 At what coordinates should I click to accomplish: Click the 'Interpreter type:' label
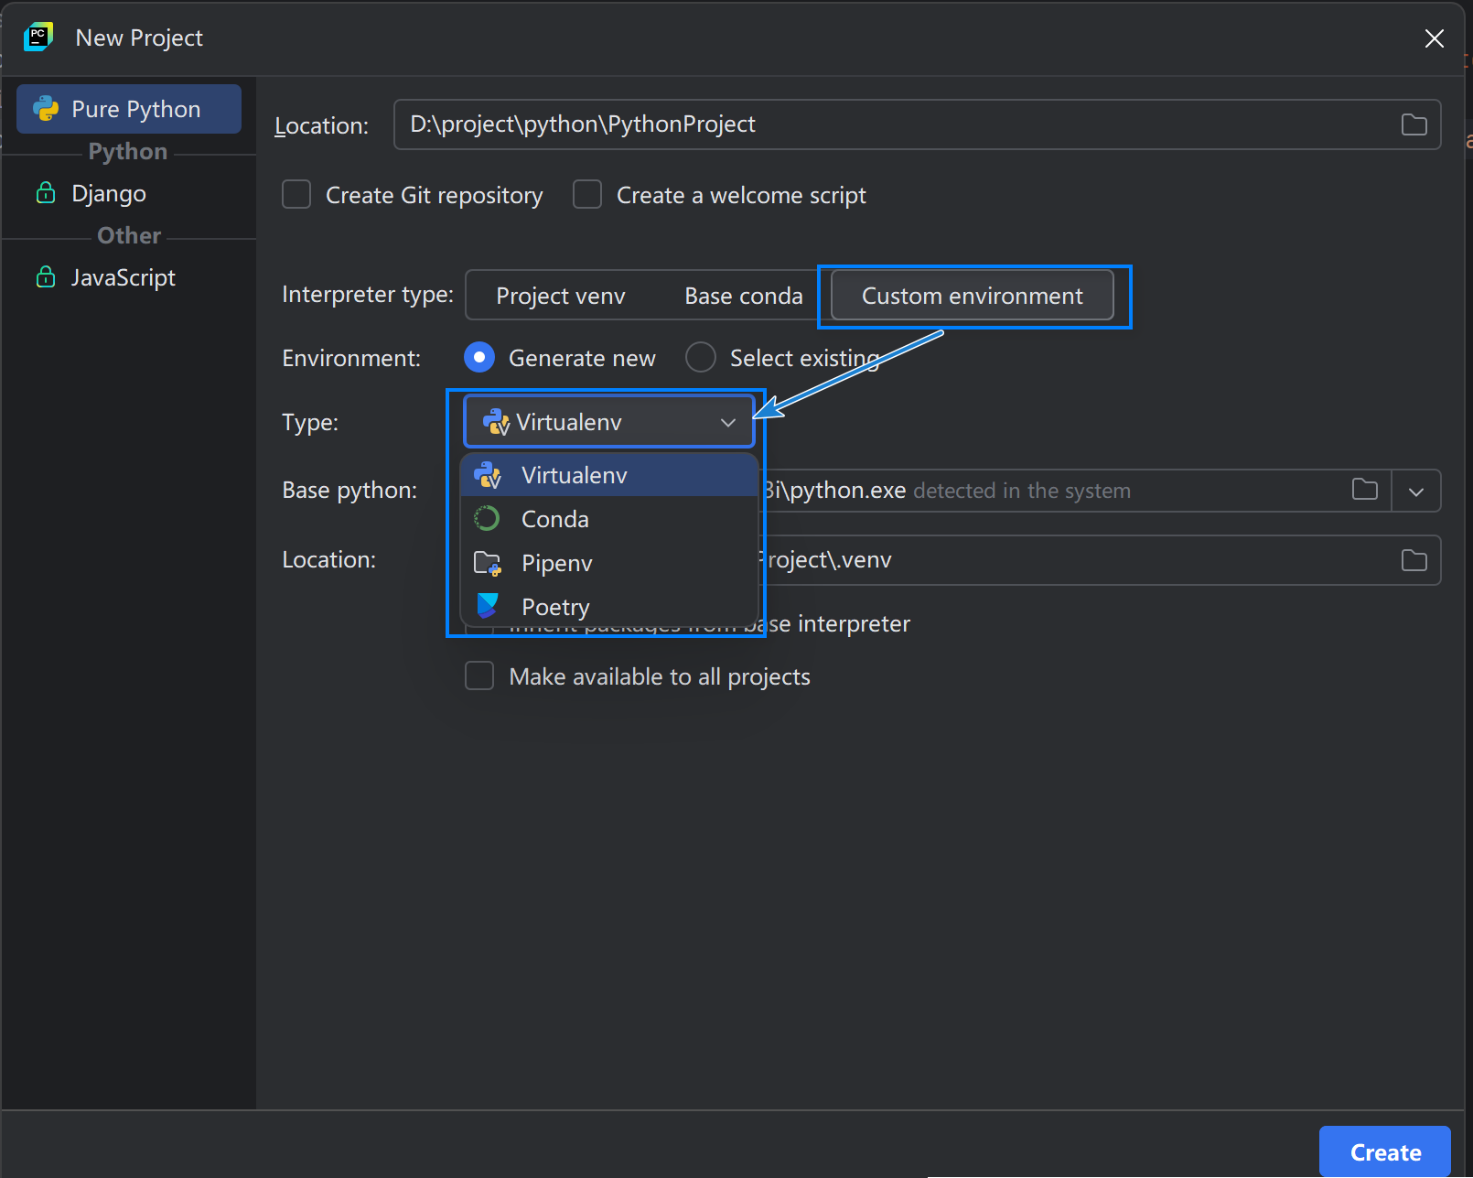pos(368,294)
